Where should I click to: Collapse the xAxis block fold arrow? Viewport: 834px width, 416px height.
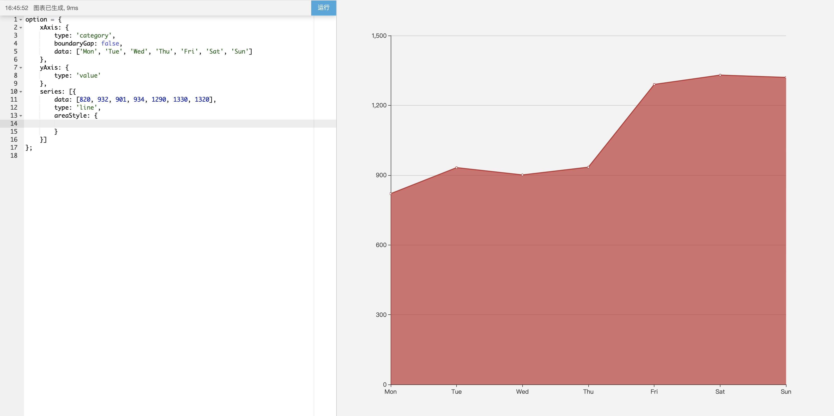21,28
